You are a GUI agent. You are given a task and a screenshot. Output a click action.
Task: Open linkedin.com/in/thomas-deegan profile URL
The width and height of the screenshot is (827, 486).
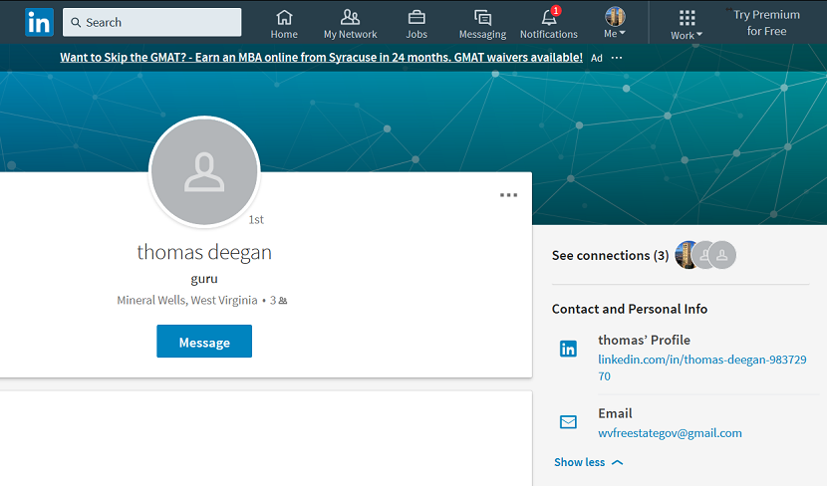[702, 367]
